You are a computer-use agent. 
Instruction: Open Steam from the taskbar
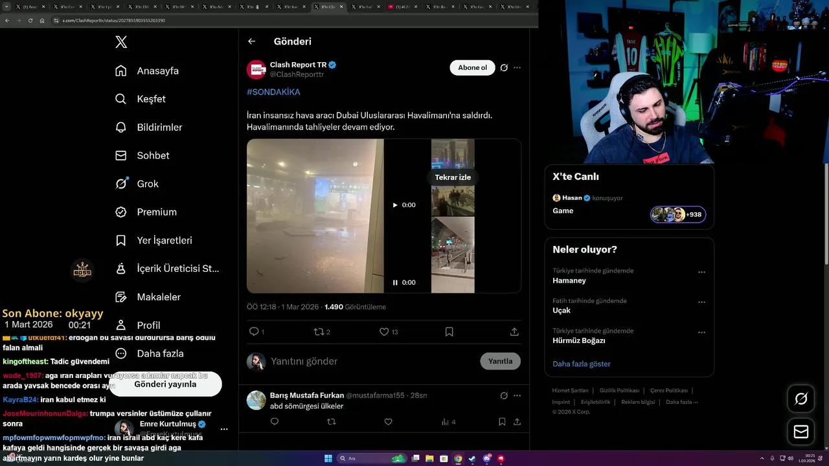[472, 458]
